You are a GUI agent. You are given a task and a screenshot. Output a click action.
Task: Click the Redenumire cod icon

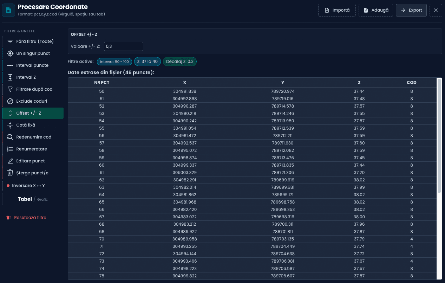(10, 137)
